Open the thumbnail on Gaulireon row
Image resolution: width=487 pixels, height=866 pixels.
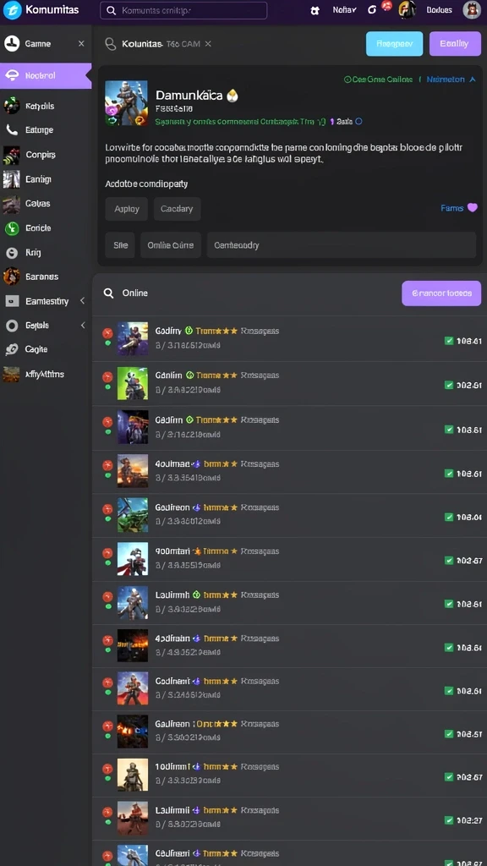[x=133, y=732]
